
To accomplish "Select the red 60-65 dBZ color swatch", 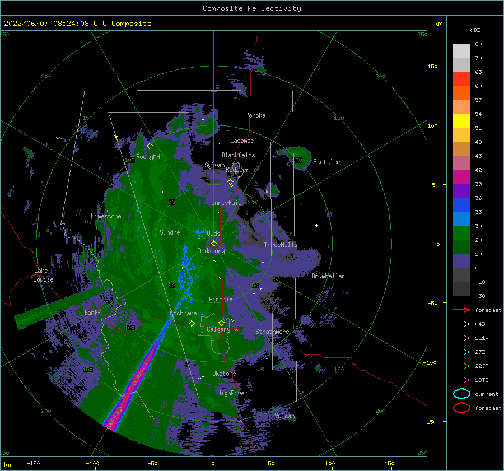I will click(461, 79).
